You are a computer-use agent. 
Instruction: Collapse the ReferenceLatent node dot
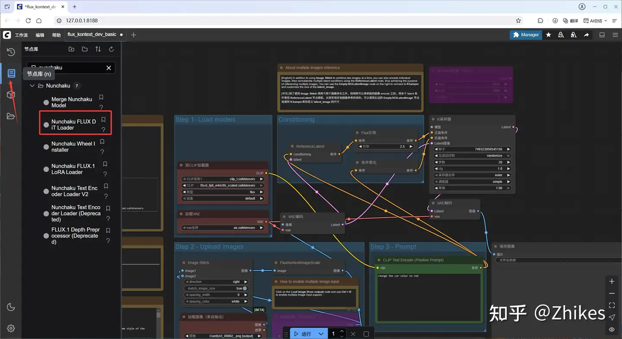tap(292, 146)
